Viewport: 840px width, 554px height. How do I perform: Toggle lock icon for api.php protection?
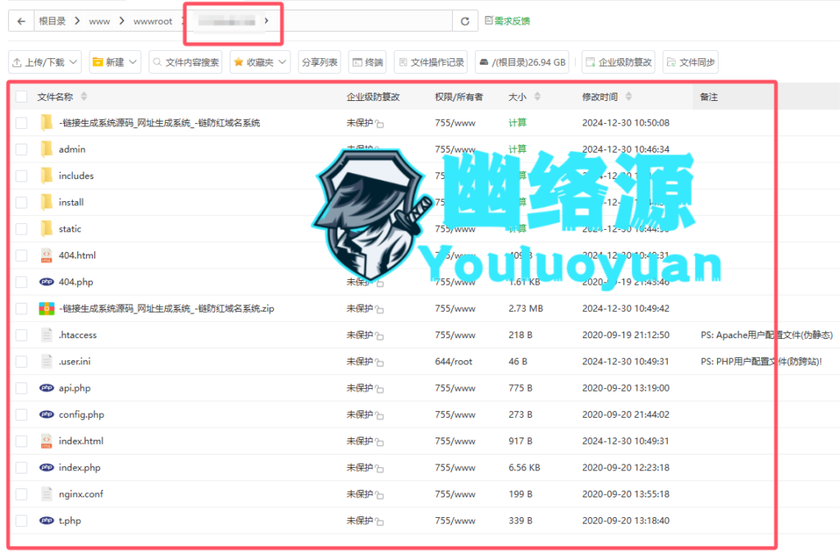(x=380, y=389)
